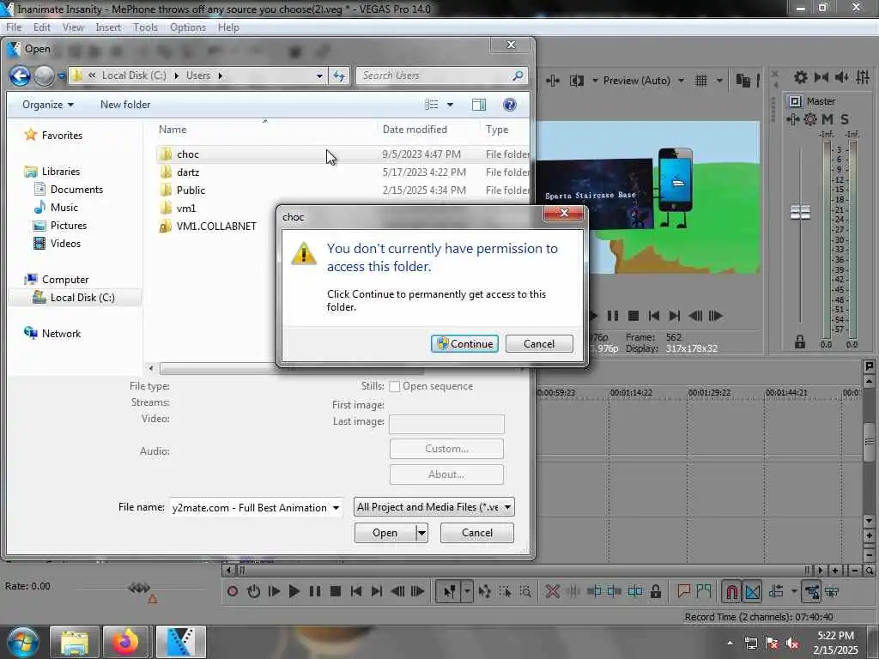Click the Overlays grid icon in preview
This screenshot has width=879, height=659.
tap(701, 81)
